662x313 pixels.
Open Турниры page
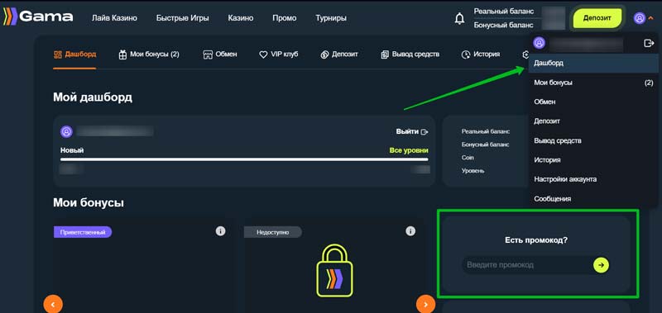pos(331,18)
